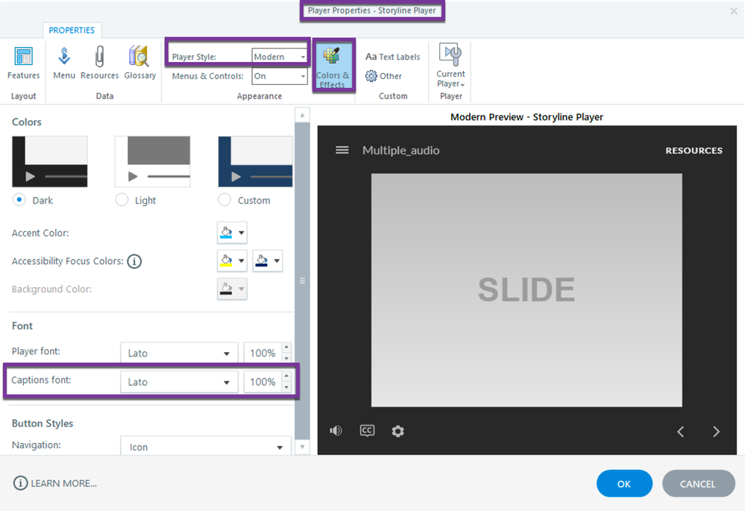Toggle the CC captions icon in preview
745x511 pixels.
[x=367, y=430]
